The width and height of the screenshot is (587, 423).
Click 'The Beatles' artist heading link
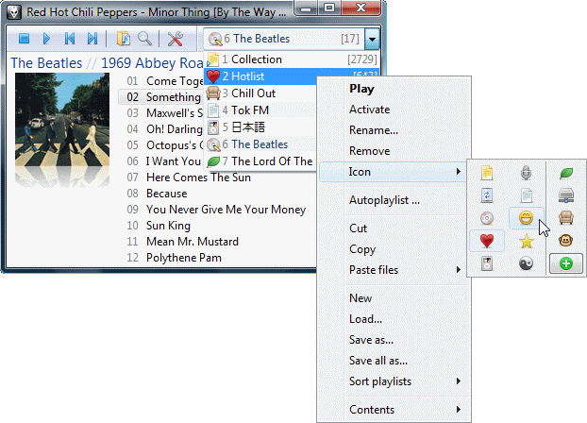pyautogui.click(x=46, y=63)
